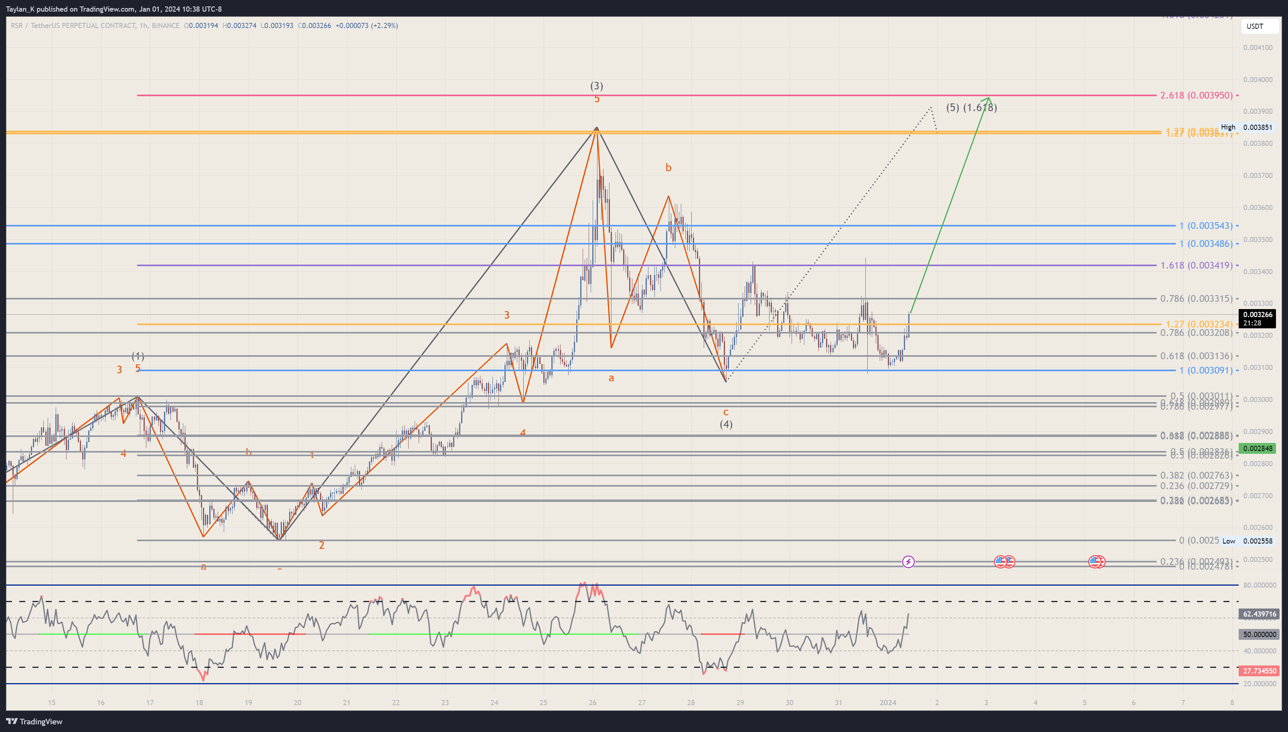This screenshot has height=732, width=1288.
Task: Click the +0.000073 (+2.29%) change value
Action: pyautogui.click(x=367, y=26)
